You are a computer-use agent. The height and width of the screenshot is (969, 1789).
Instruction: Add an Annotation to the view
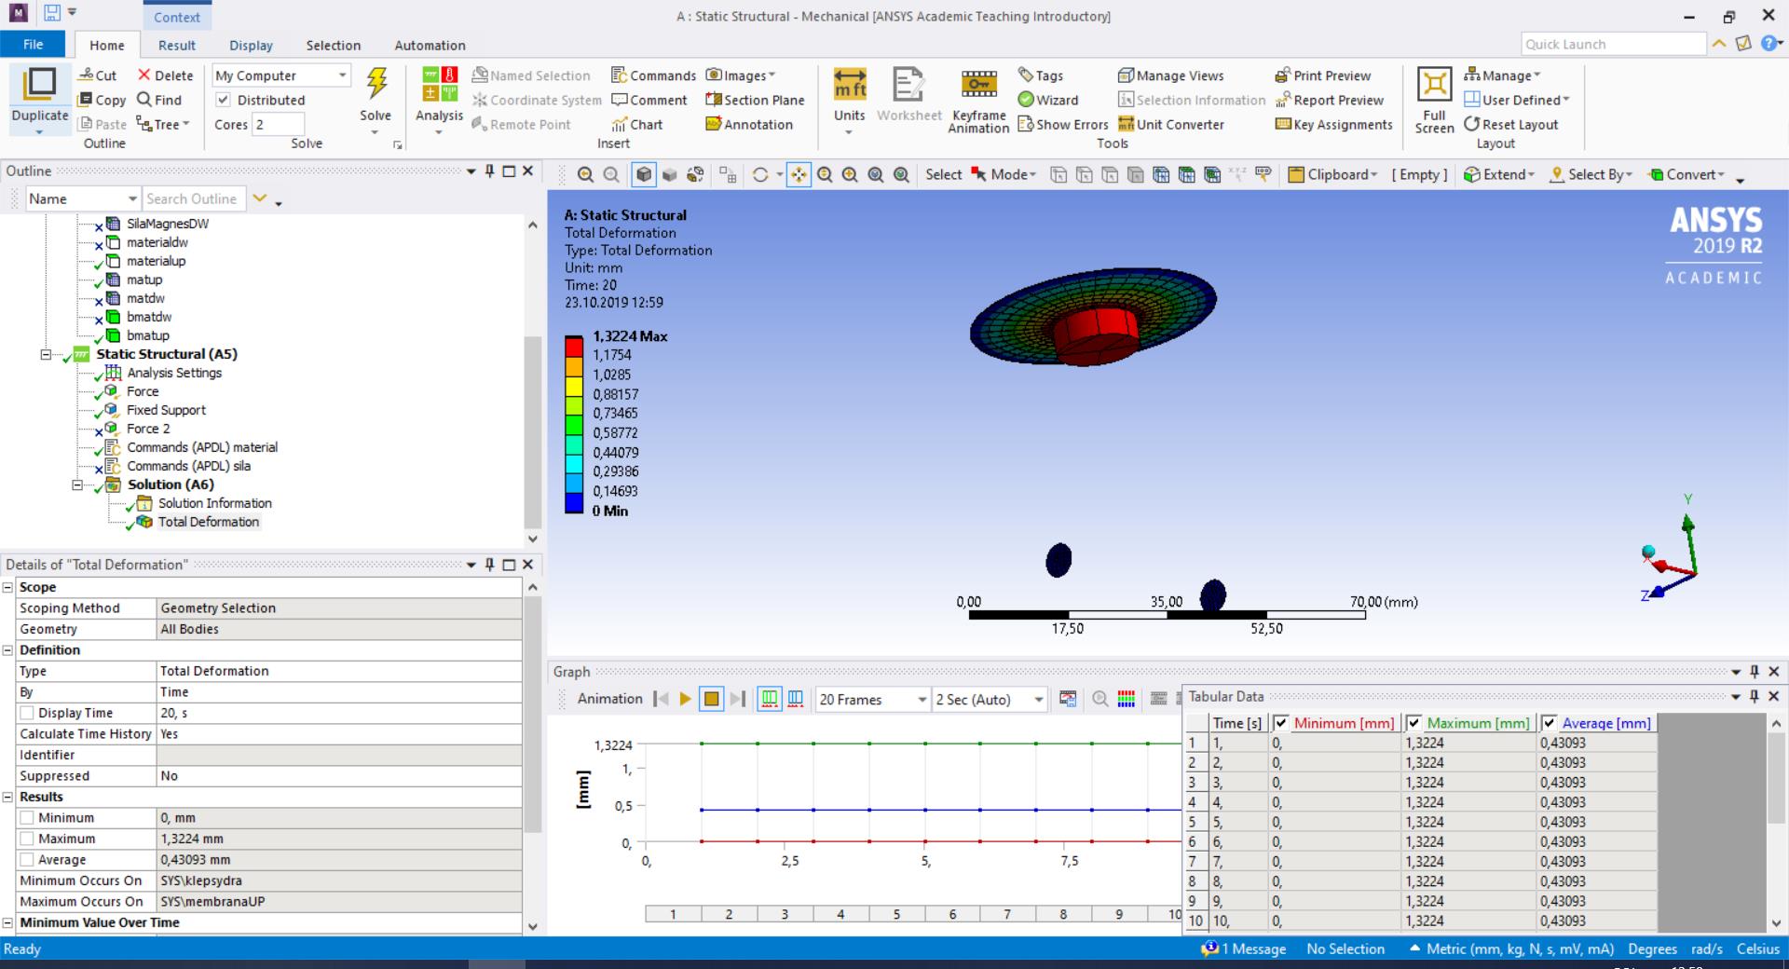[749, 124]
